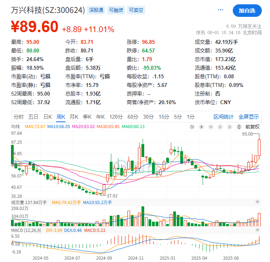
Task: Click the MACD:5.22 value
Action: [x=95, y=230]
